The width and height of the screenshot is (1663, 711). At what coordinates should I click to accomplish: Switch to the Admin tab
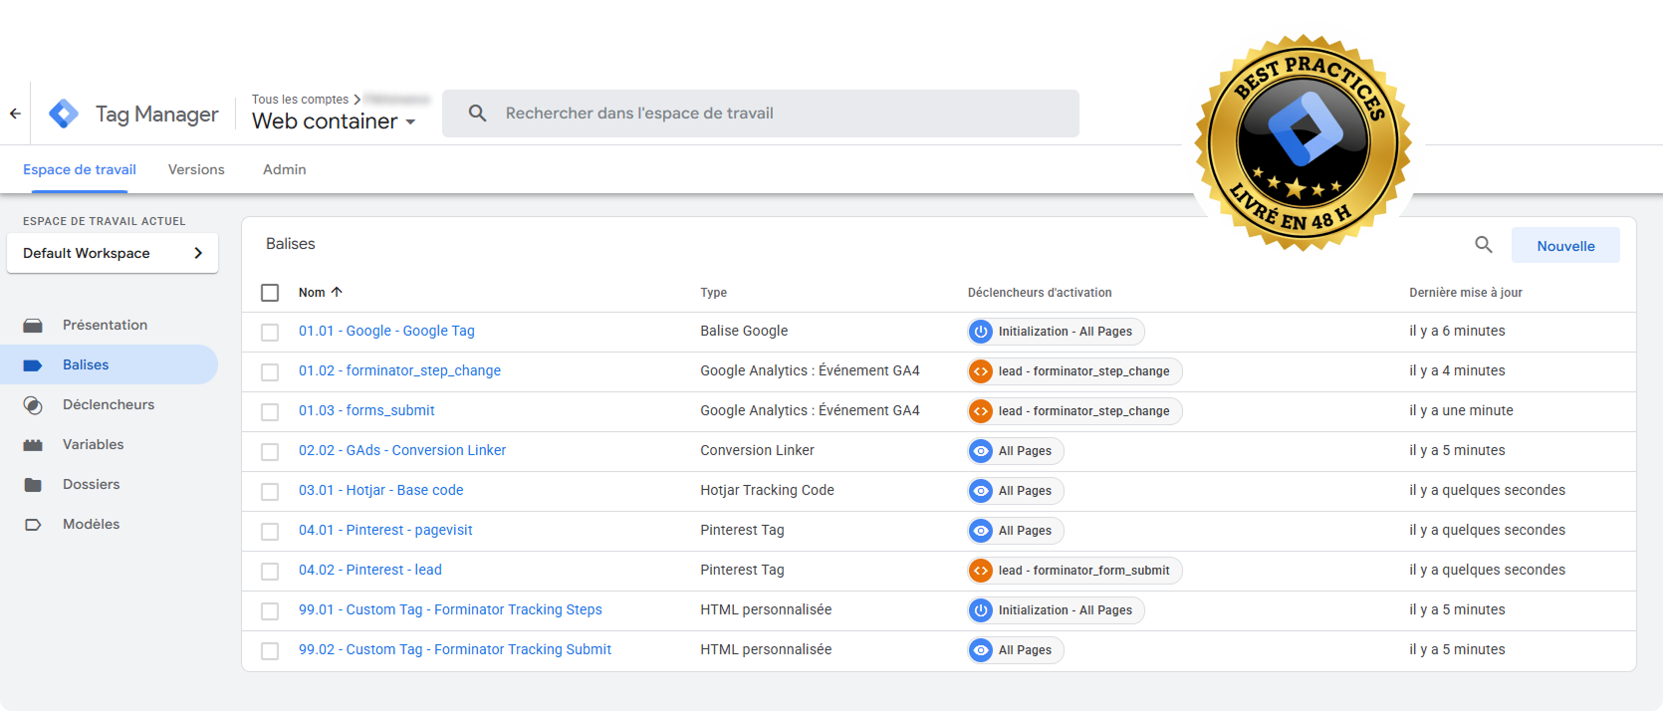tap(284, 169)
